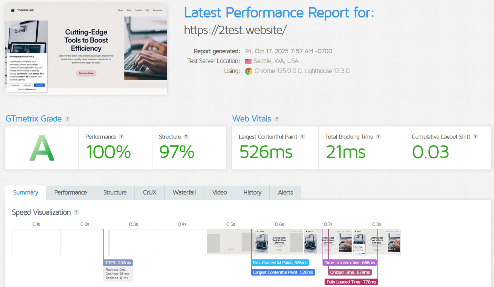This screenshot has height=287, width=494.
Task: Click the 0.3s blank filmstrip frame
Action: click(x=133, y=243)
